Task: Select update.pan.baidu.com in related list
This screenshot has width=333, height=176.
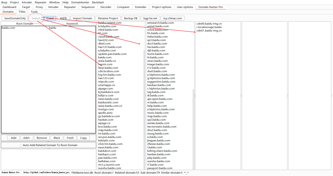Action: 112,54
